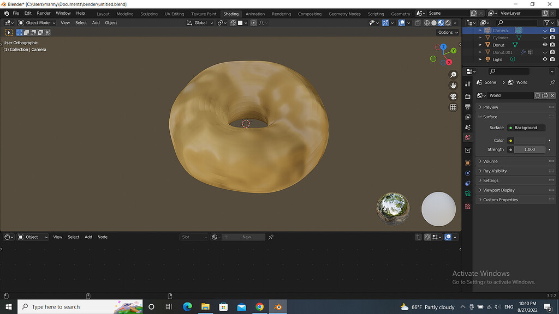
Task: Switch orthographic grid view icon
Action: click(x=453, y=107)
